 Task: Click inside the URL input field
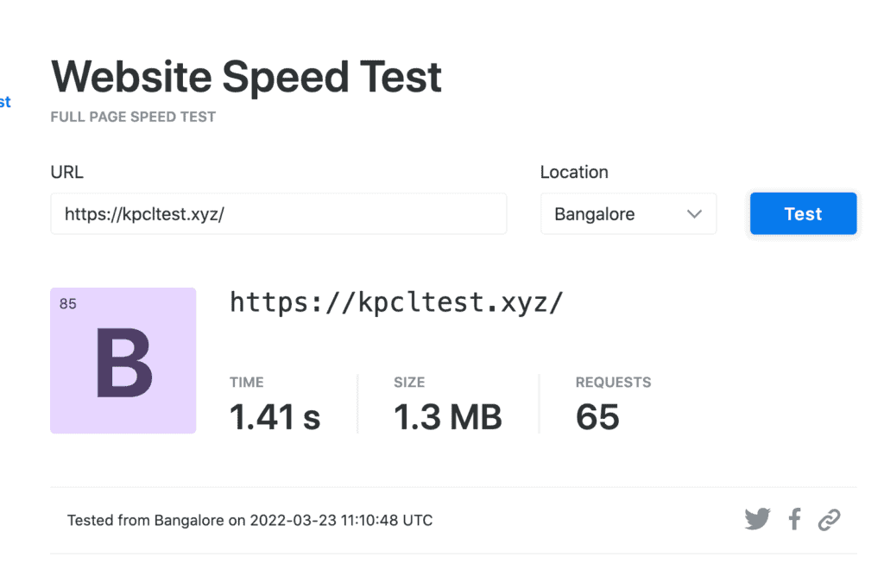point(278,213)
